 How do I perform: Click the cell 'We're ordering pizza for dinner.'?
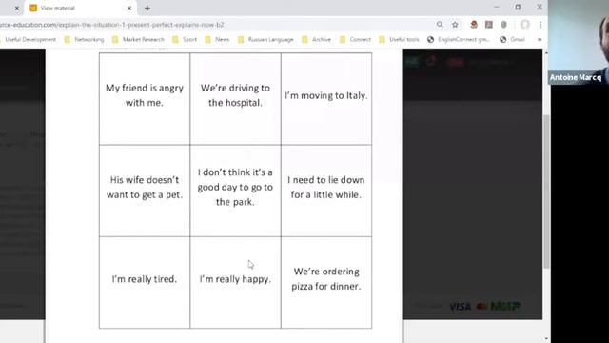click(x=326, y=282)
